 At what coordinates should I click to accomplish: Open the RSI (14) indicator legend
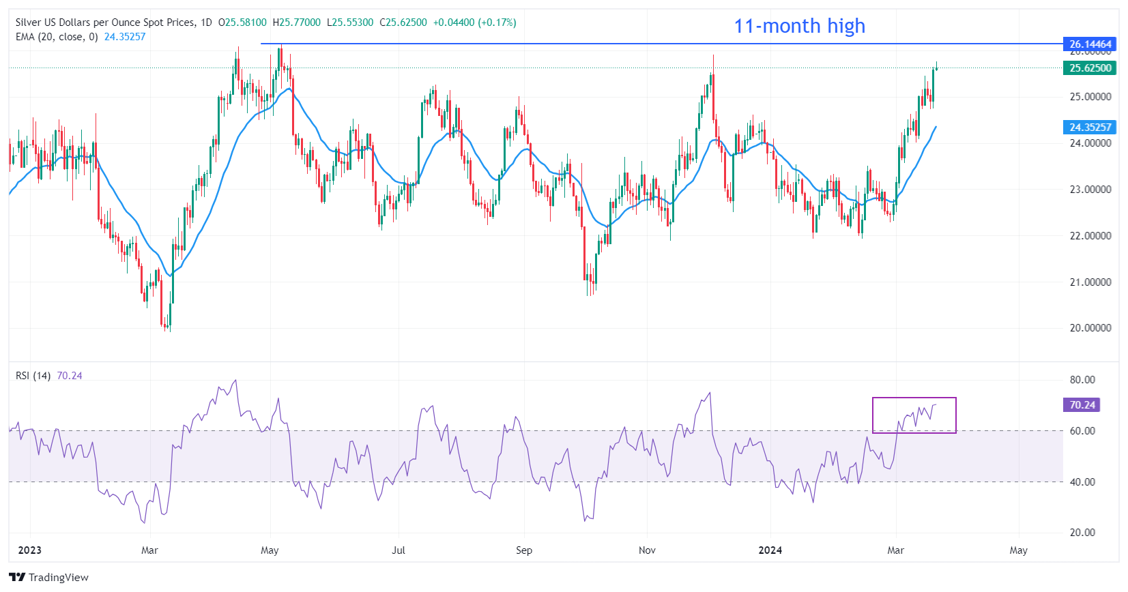(33, 376)
